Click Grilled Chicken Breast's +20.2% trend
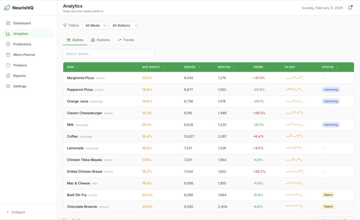The image size is (360, 220). click(259, 172)
